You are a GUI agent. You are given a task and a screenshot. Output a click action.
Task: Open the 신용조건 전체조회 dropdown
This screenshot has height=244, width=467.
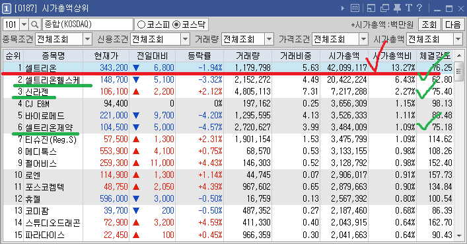185,39
